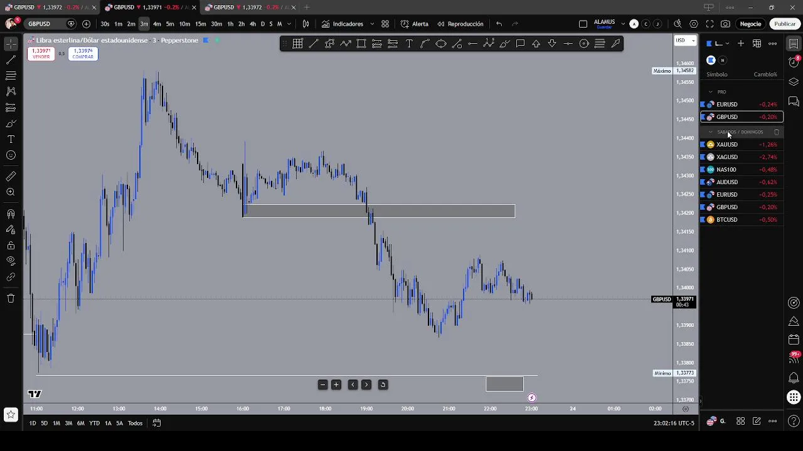The height and width of the screenshot is (451, 803).
Task: Switch to the third GBPUSD browser tab
Action: pyautogui.click(x=250, y=7)
